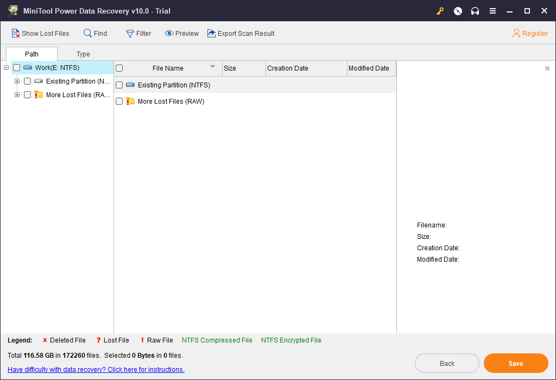
Task: Click the 'NTFS Encrypted File' legend text
Action: coord(291,340)
